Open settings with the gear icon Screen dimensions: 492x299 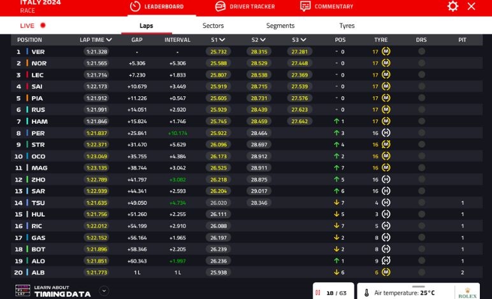452,6
